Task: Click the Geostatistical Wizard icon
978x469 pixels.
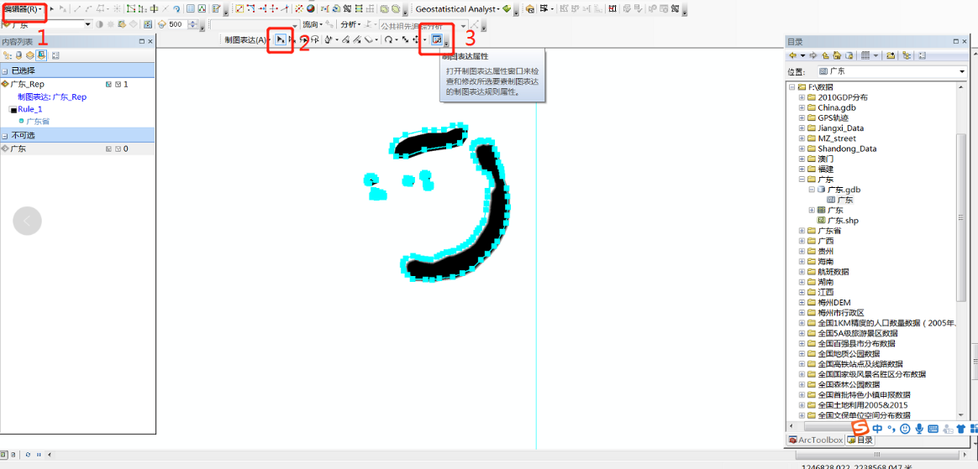Action: tap(507, 9)
